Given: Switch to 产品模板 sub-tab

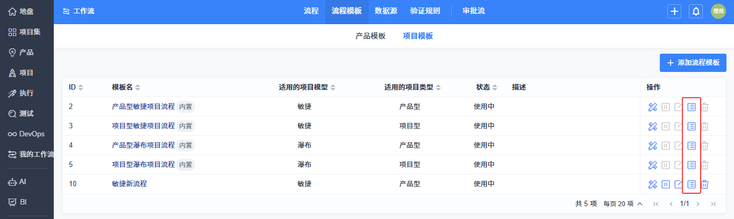Looking at the screenshot, I should [370, 36].
